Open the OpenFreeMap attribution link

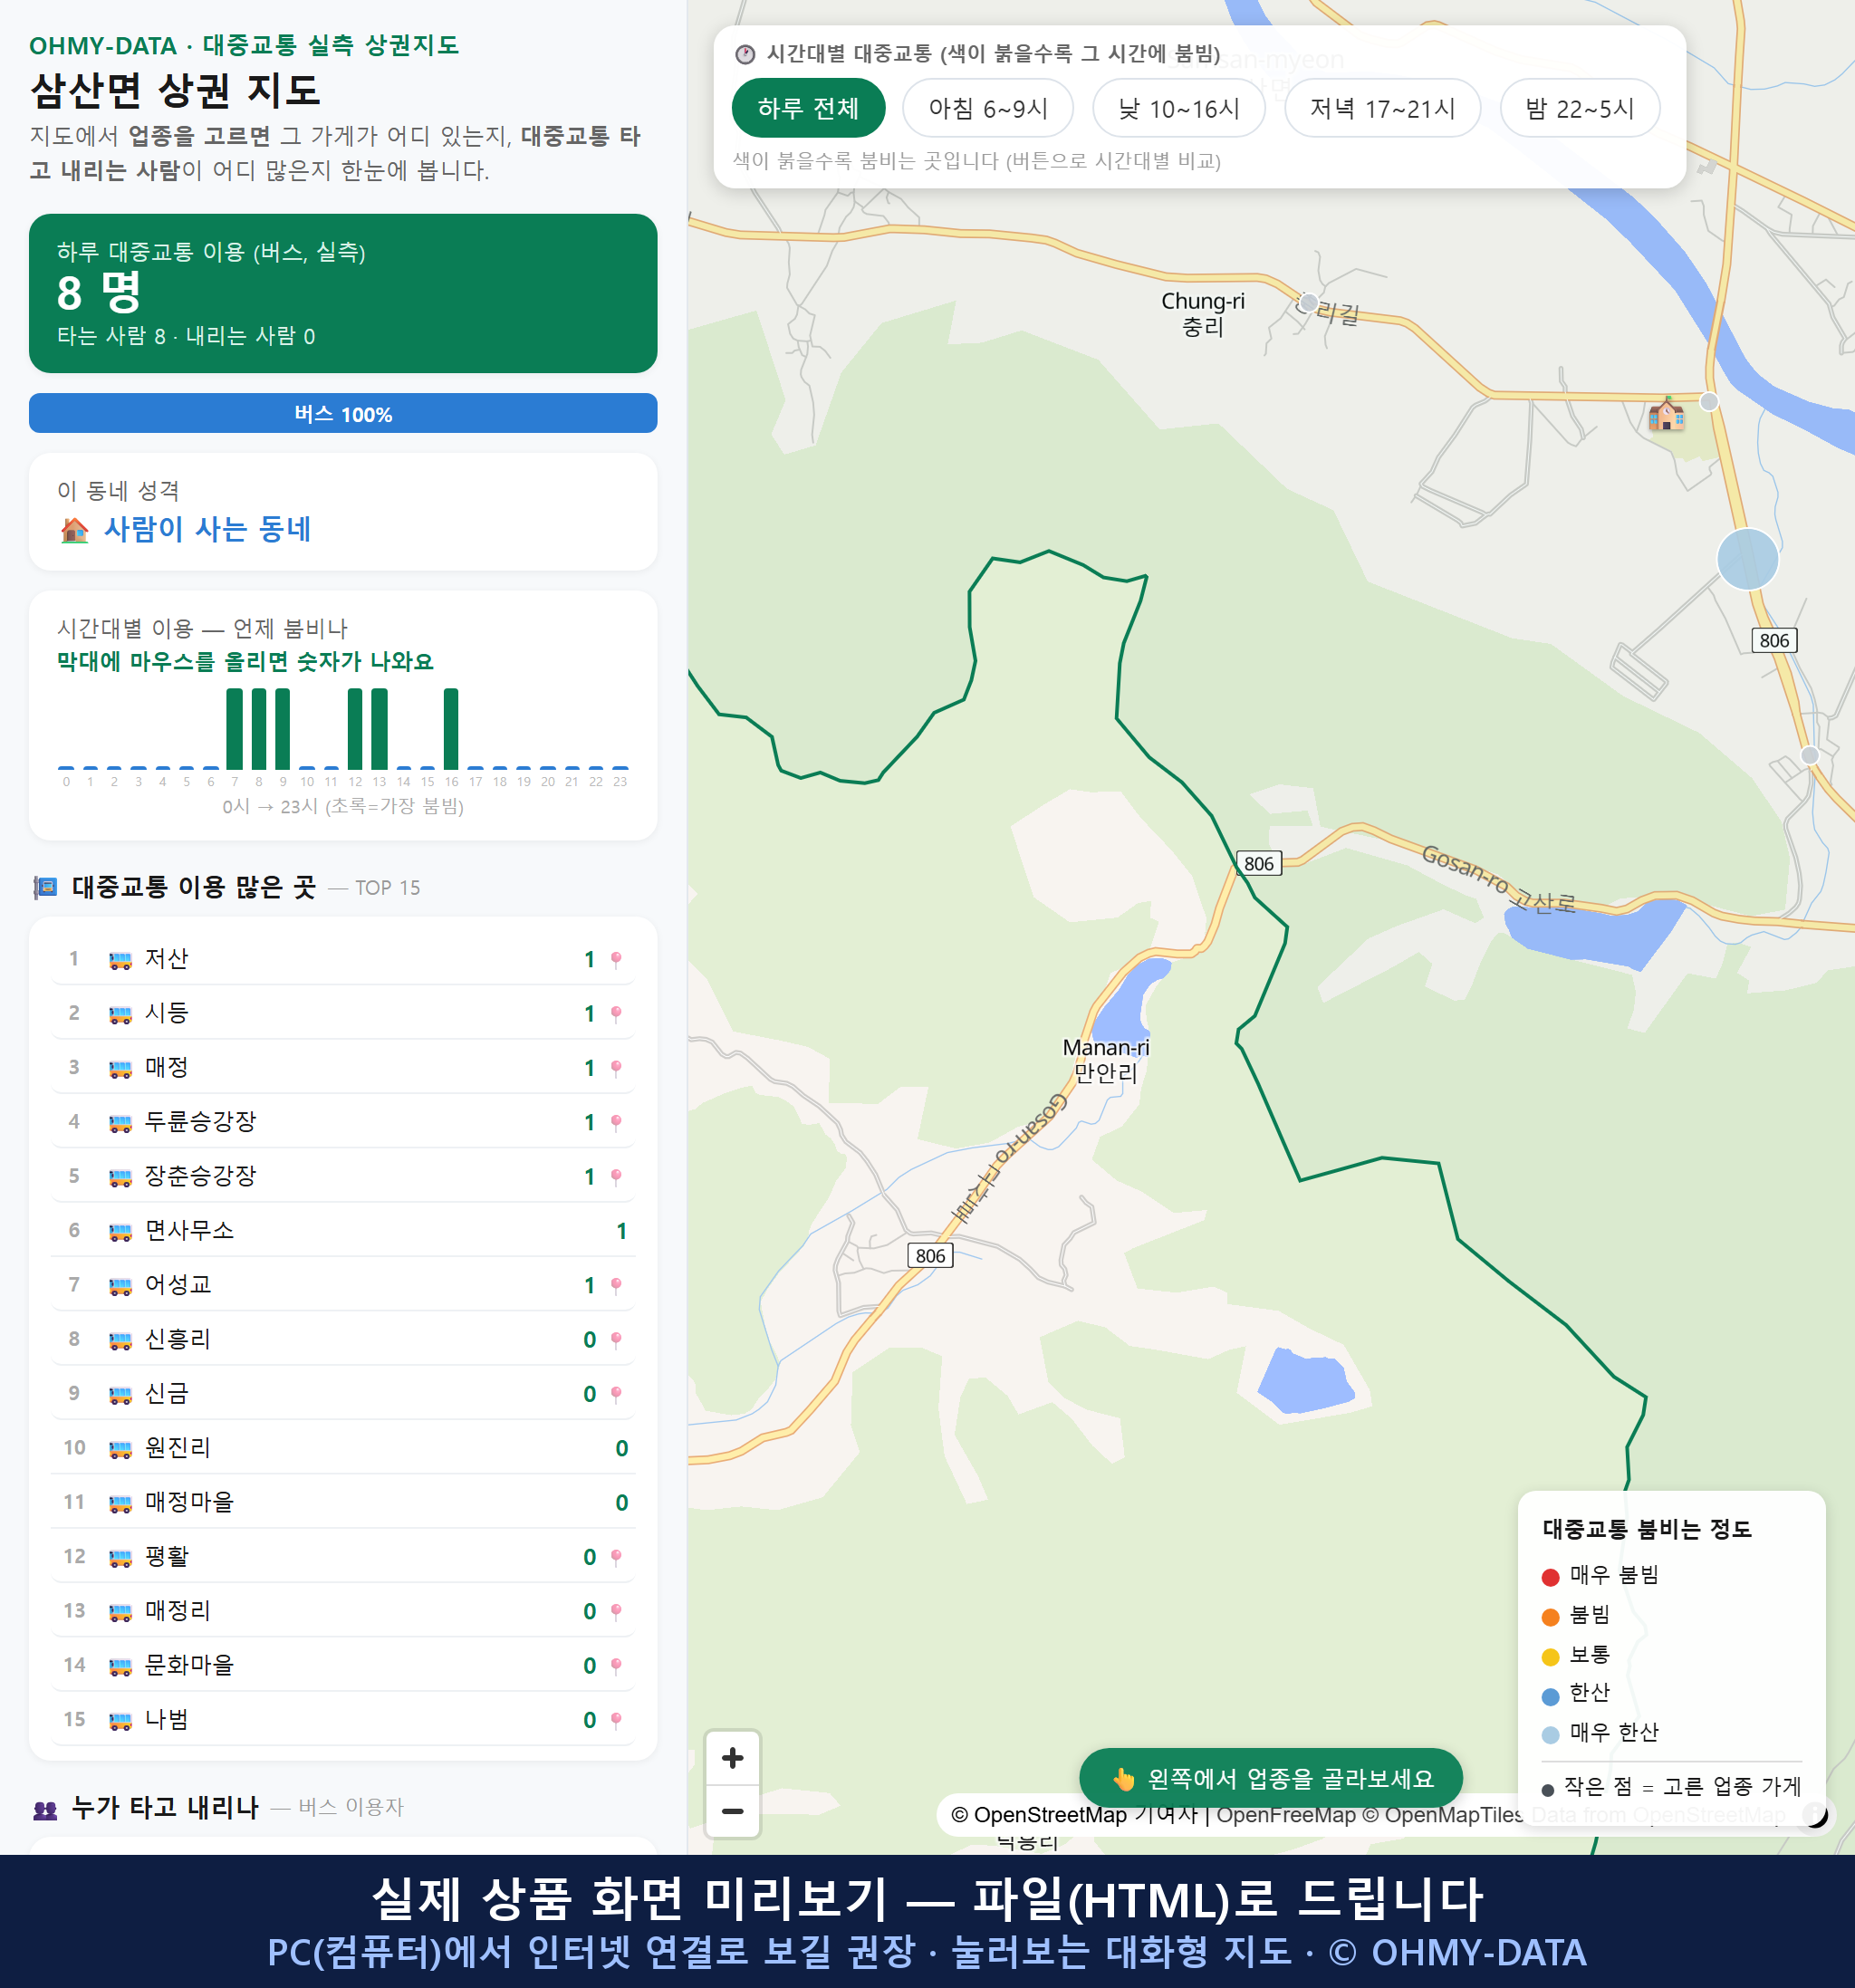1285,1814
